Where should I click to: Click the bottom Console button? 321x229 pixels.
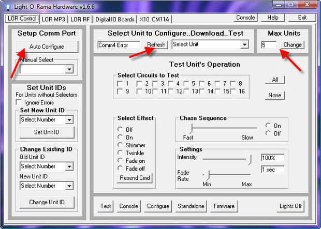[129, 206]
